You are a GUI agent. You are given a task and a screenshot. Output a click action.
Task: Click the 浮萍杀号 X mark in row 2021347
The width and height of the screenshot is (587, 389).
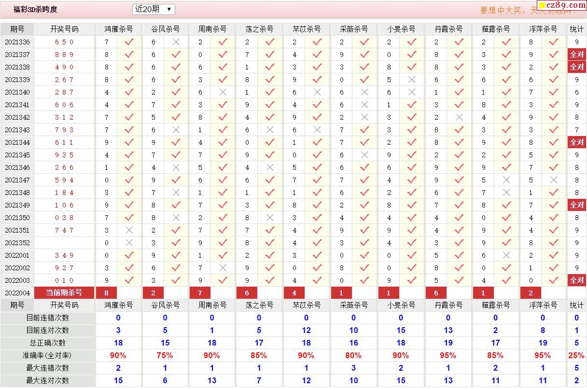click(x=553, y=180)
